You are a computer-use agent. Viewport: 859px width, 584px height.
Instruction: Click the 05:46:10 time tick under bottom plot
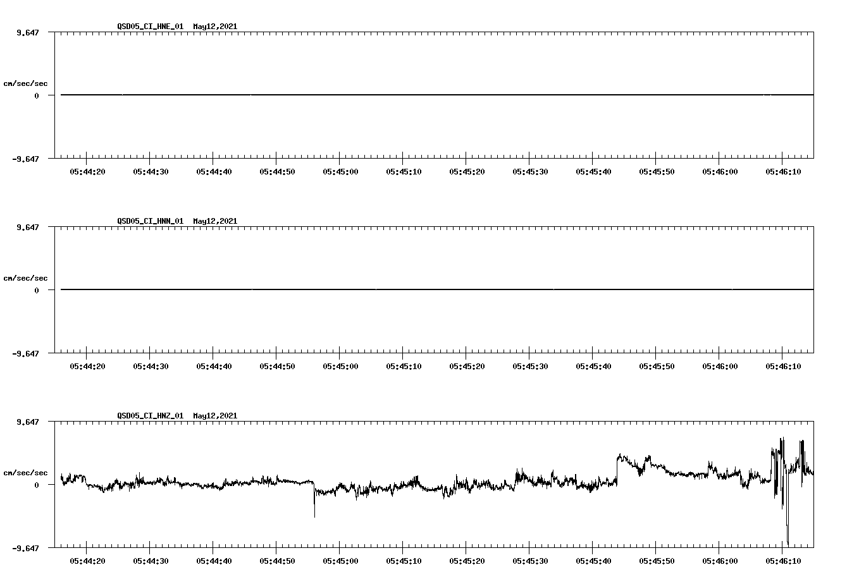click(x=784, y=559)
